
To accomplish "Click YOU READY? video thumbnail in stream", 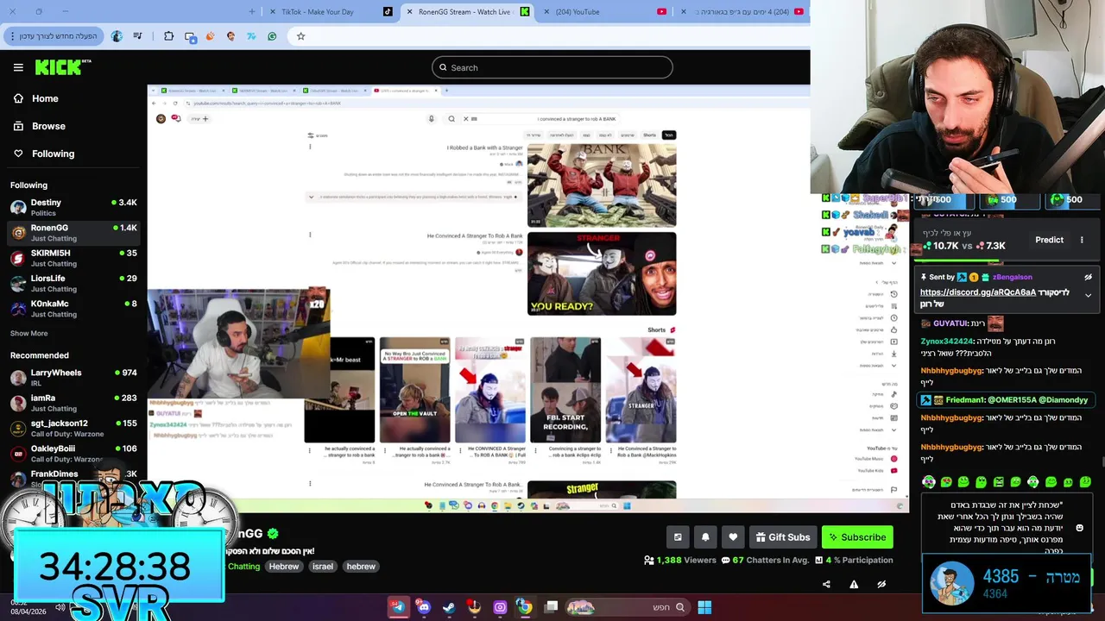I will tap(602, 273).
